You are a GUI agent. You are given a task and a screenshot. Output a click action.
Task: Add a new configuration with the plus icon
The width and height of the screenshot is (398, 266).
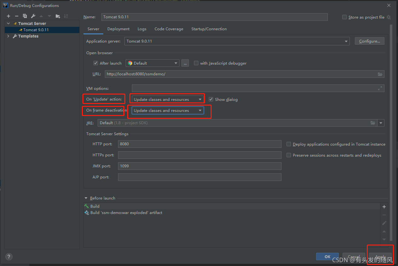coord(9,16)
